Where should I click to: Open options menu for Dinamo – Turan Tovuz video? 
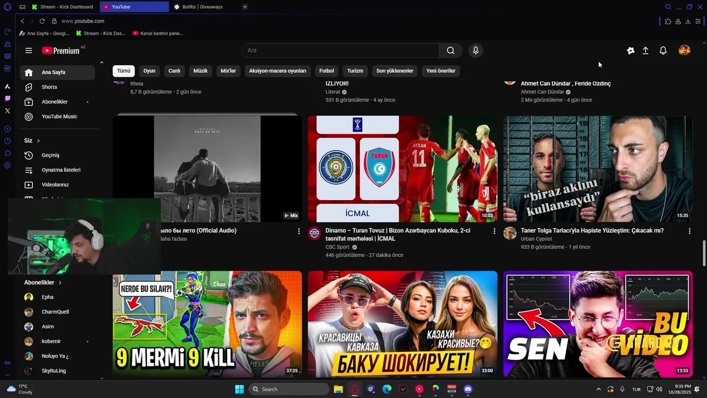494,231
